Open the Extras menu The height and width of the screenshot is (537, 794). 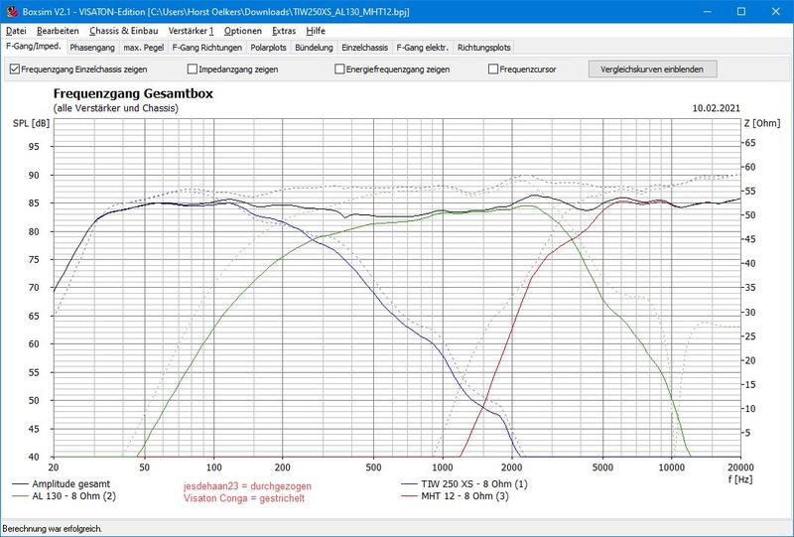[x=284, y=31]
